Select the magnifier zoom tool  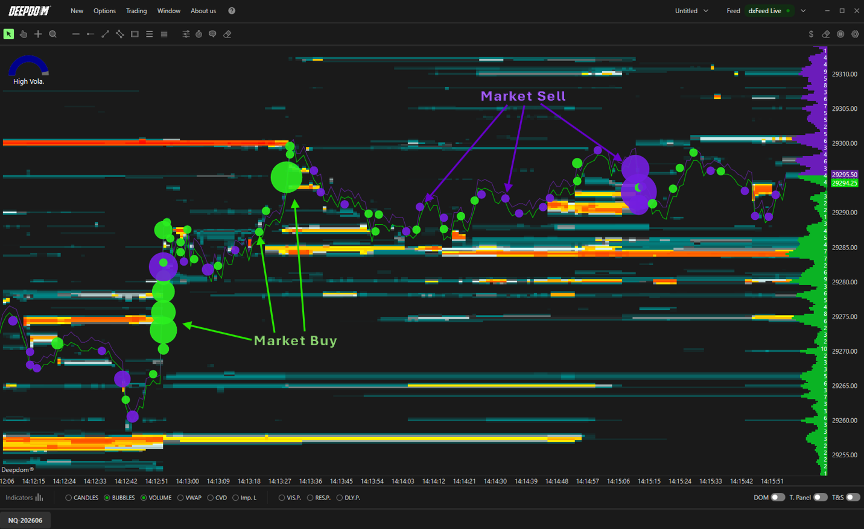[x=53, y=34]
